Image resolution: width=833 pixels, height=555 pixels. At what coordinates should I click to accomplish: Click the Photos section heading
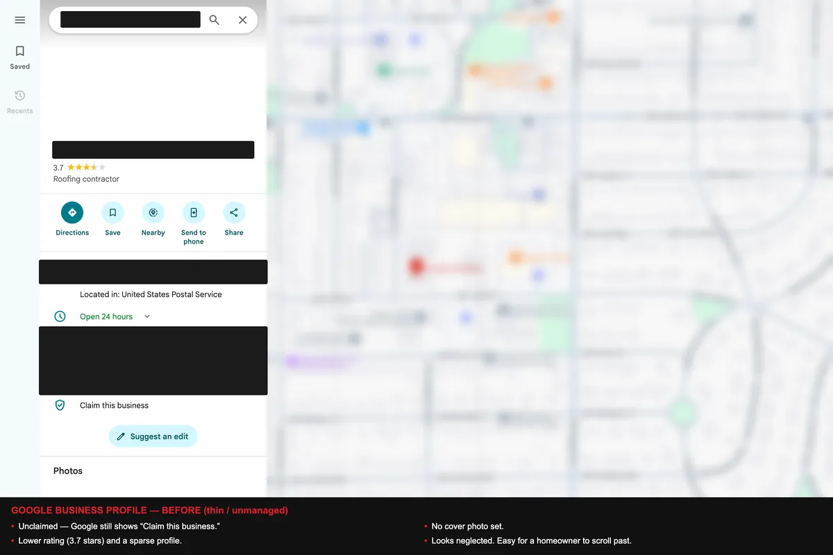point(68,470)
